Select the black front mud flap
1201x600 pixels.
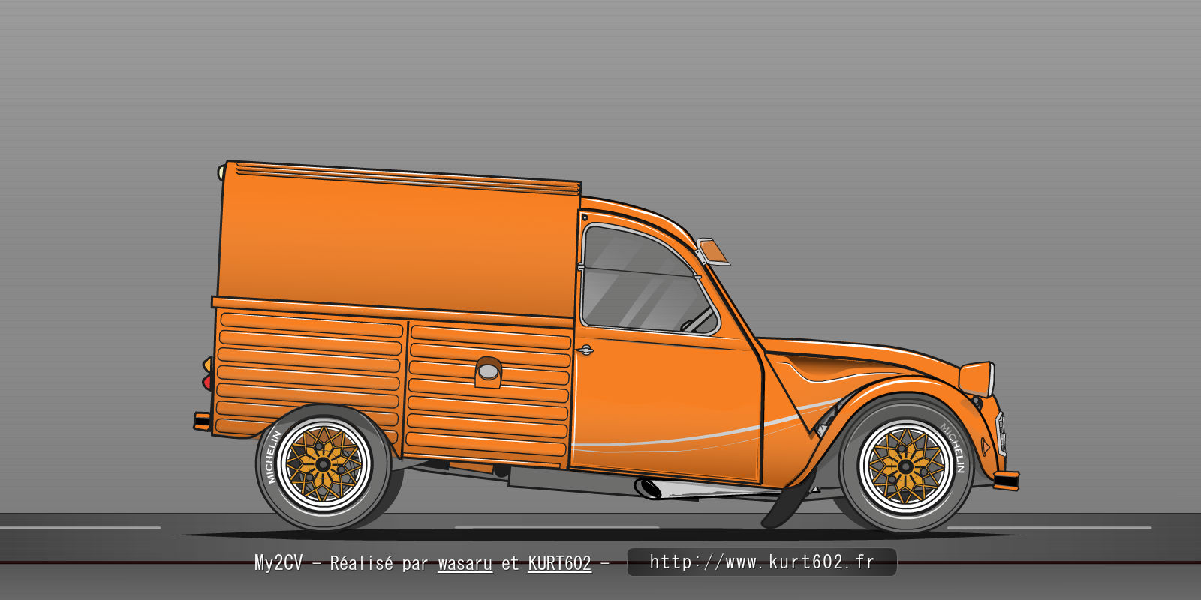tap(788, 504)
